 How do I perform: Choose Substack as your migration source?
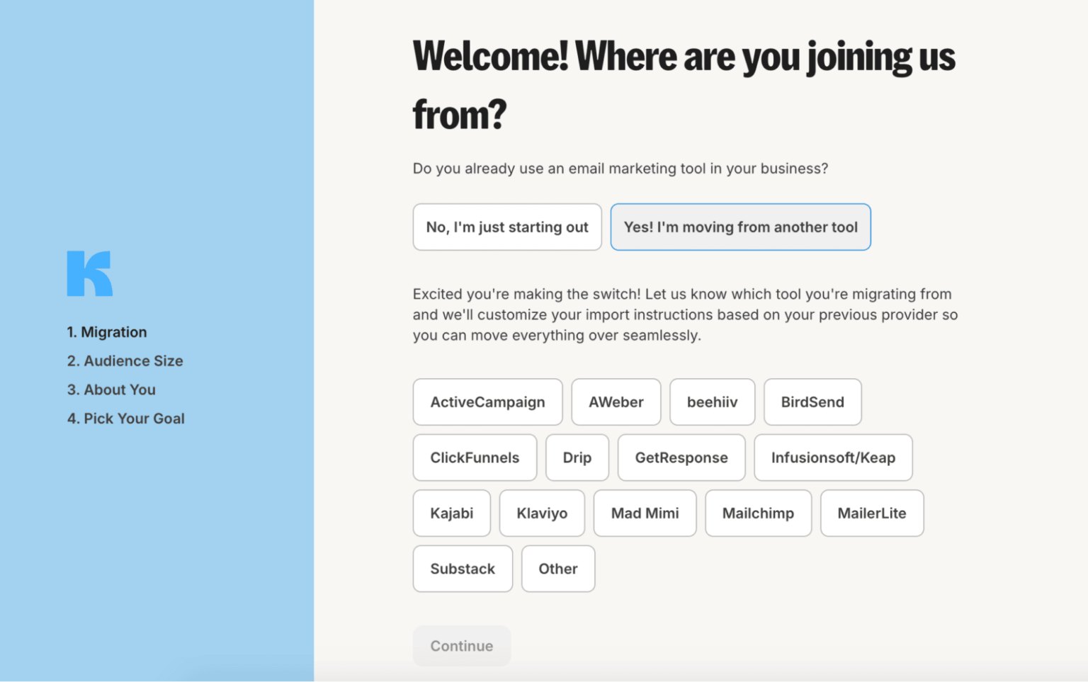coord(463,568)
